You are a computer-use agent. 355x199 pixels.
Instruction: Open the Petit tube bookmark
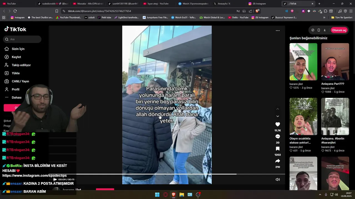tap(104, 17)
